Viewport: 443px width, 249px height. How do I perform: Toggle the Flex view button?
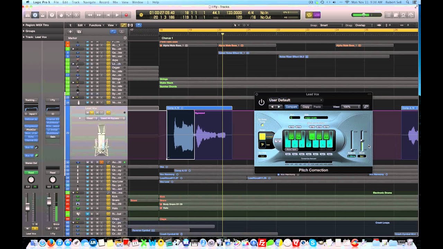point(130,25)
